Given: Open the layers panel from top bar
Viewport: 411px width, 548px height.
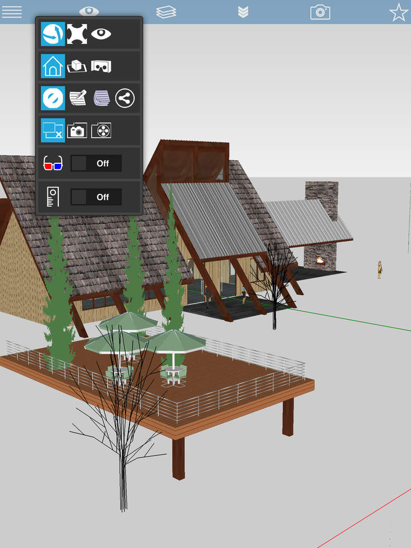Looking at the screenshot, I should [166, 12].
